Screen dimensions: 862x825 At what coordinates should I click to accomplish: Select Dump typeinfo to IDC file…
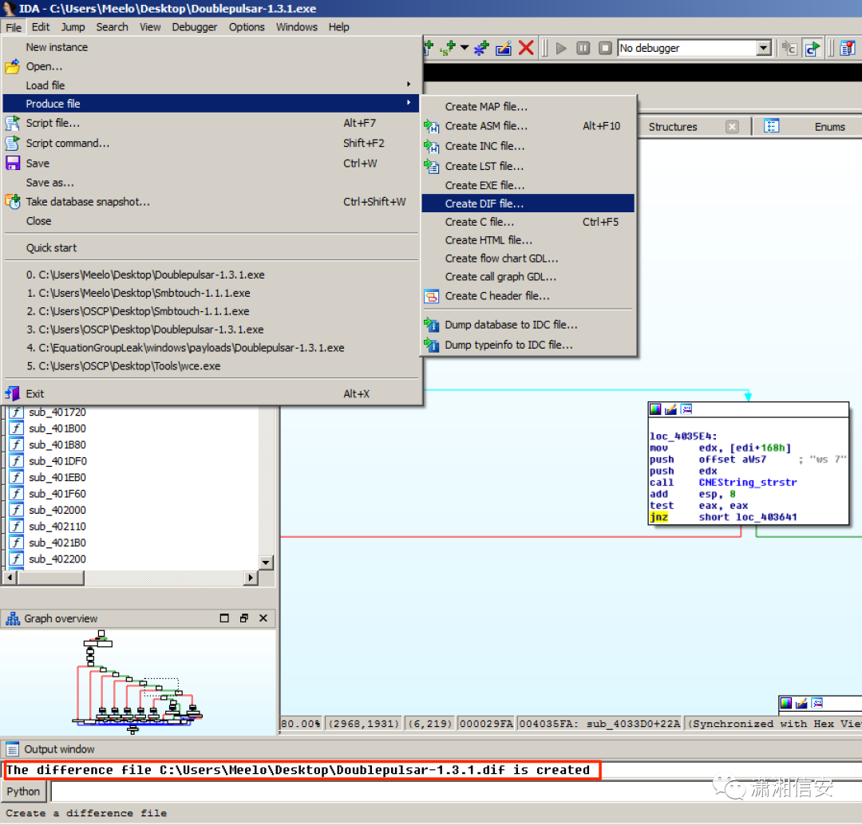[528, 345]
